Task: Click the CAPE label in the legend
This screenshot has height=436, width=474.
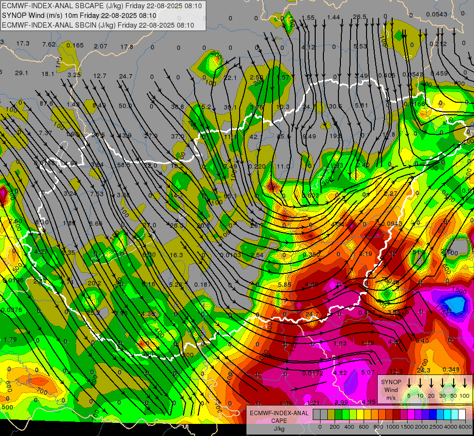Action: (279, 420)
